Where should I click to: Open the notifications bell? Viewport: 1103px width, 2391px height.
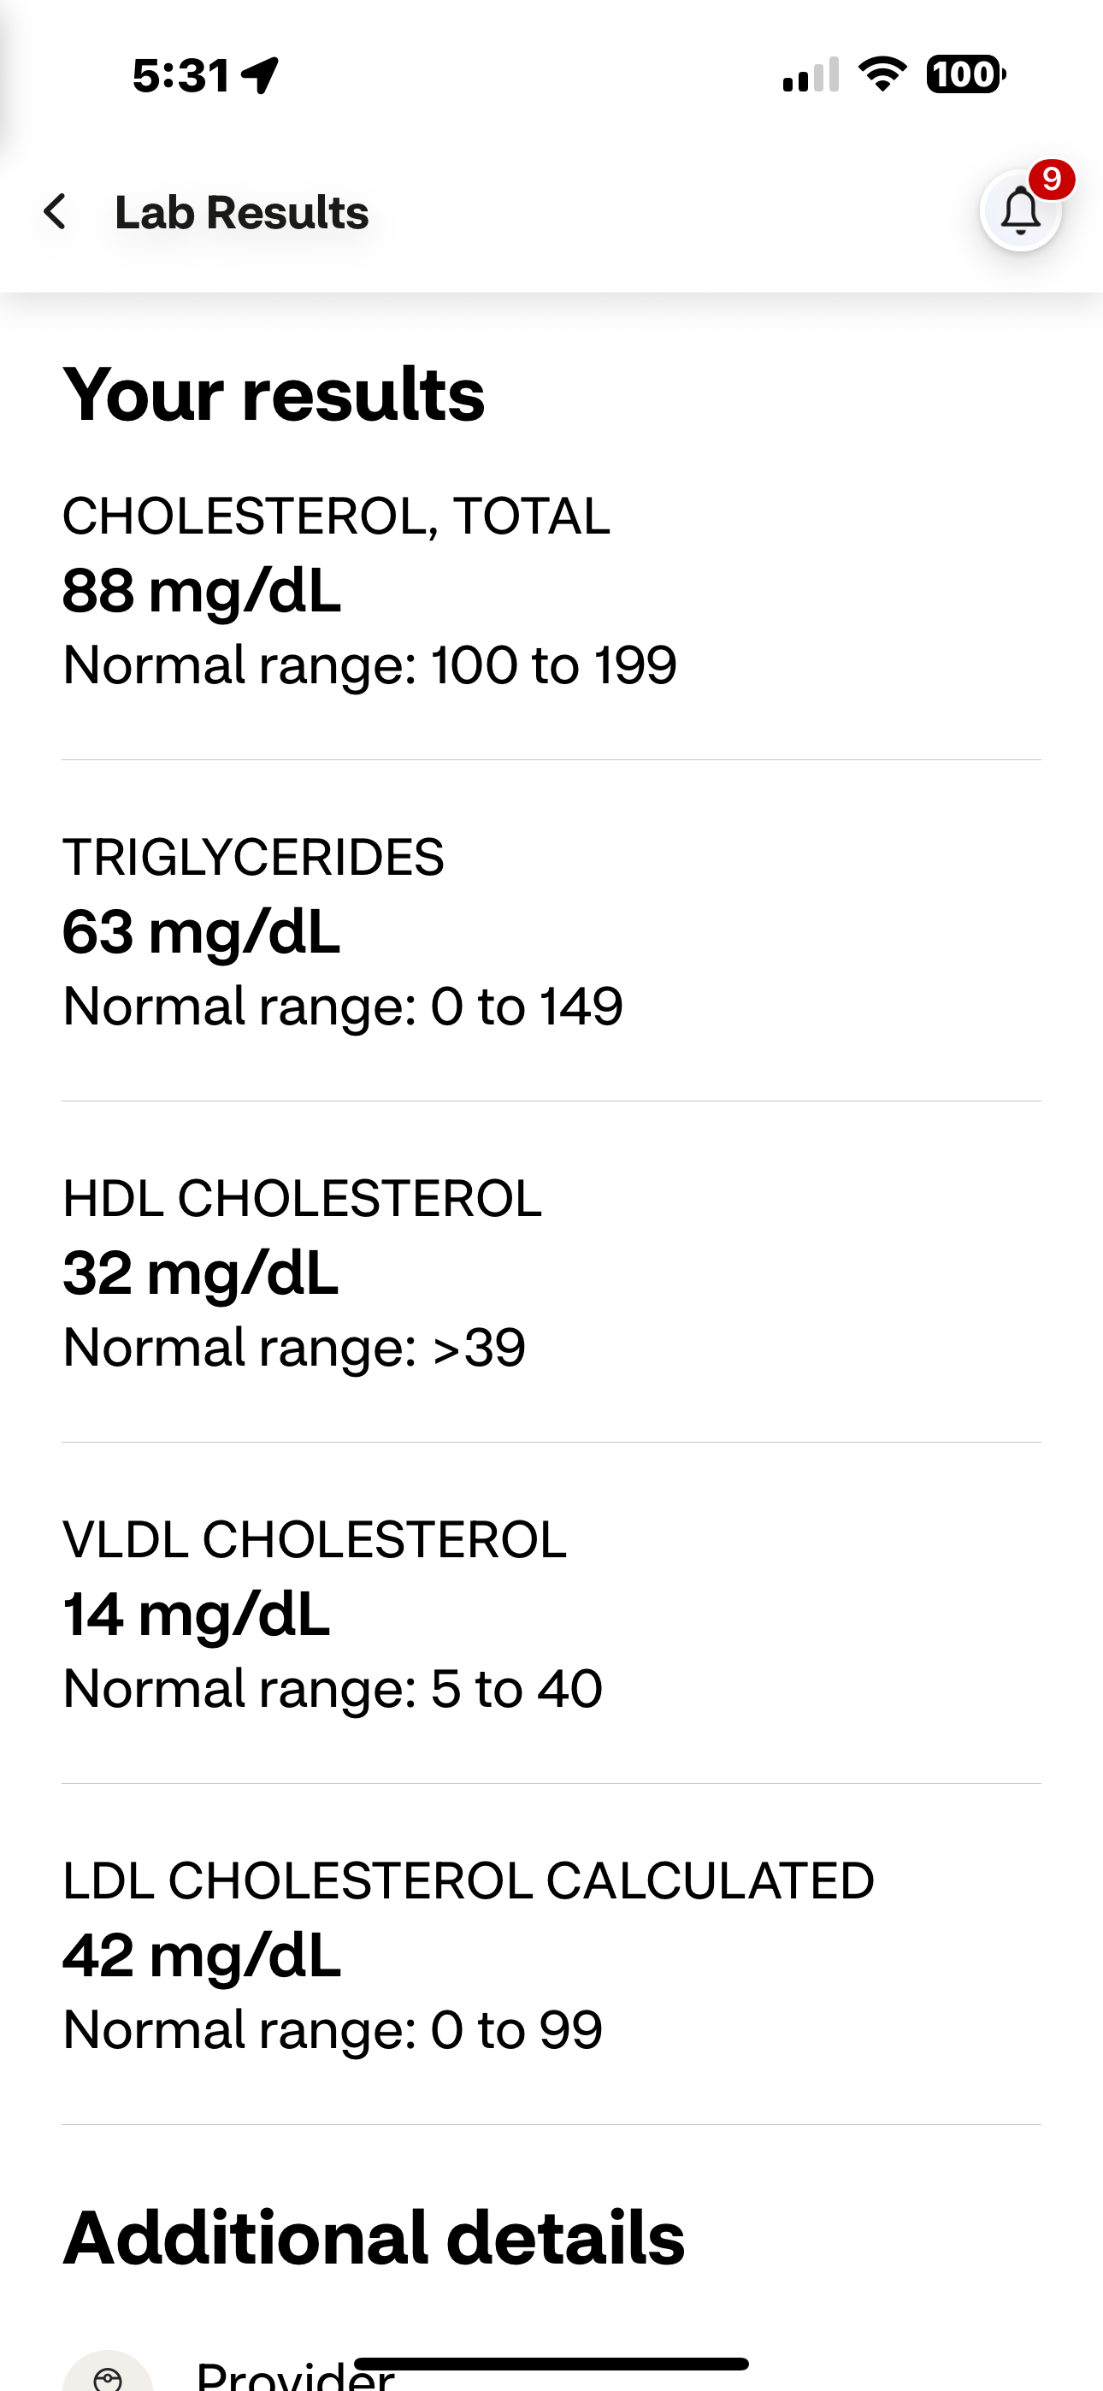[1020, 211]
